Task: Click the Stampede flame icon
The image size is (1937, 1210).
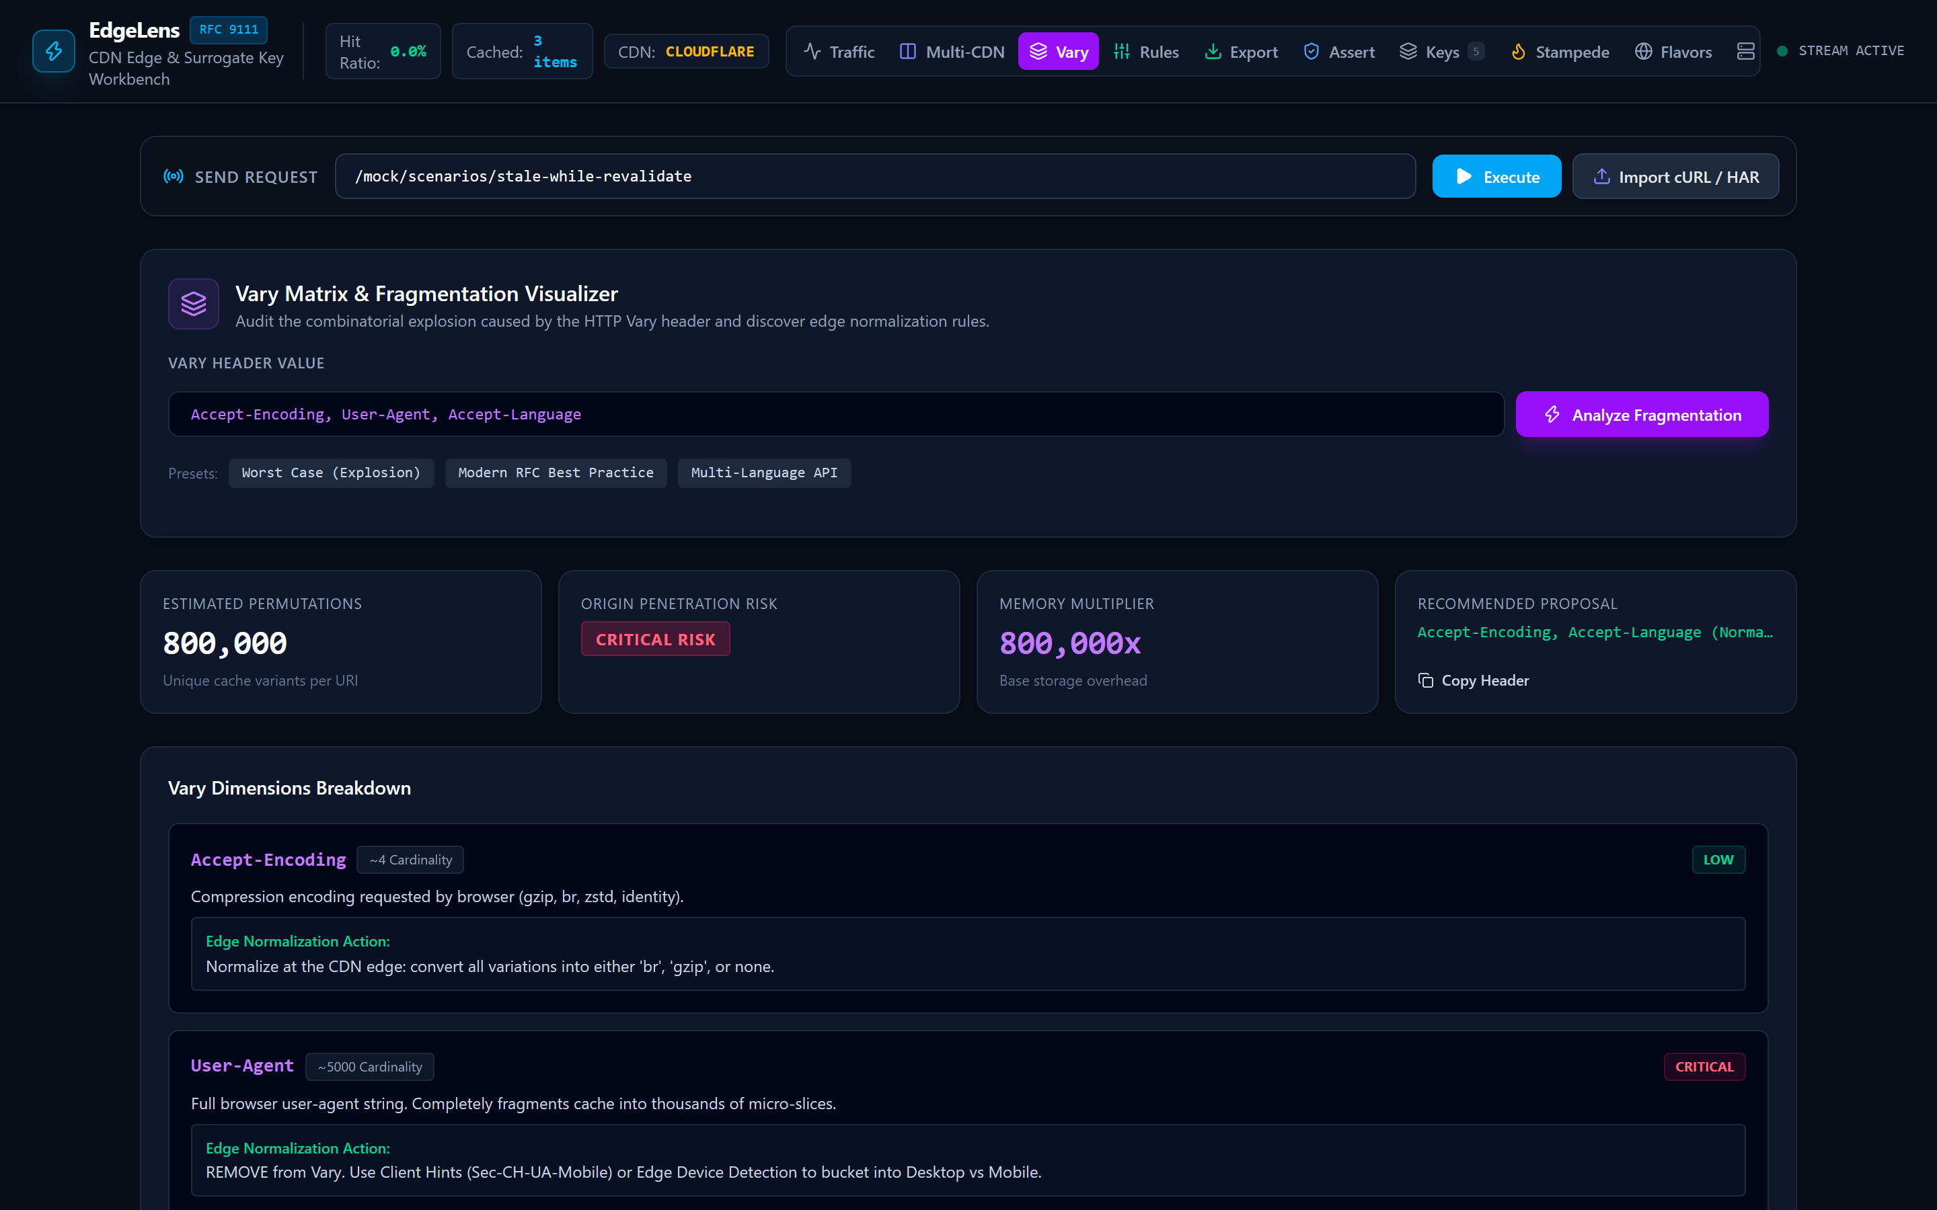Action: click(x=1517, y=51)
